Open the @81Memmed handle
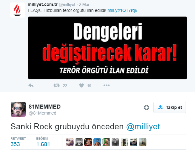The image size is (195, 154). click(43, 113)
